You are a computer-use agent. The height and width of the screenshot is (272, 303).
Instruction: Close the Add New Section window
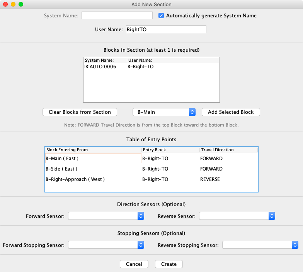[x=5, y=4]
